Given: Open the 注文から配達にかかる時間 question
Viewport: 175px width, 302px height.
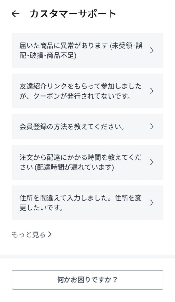Looking at the screenshot, I should (x=87, y=162).
